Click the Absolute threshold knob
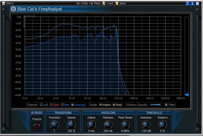Image resolution: width=203 pixels, height=136 pixels. 146,124
